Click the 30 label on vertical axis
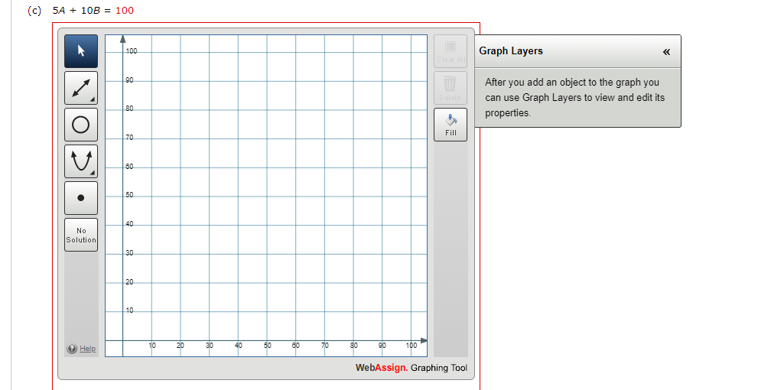 [x=129, y=253]
